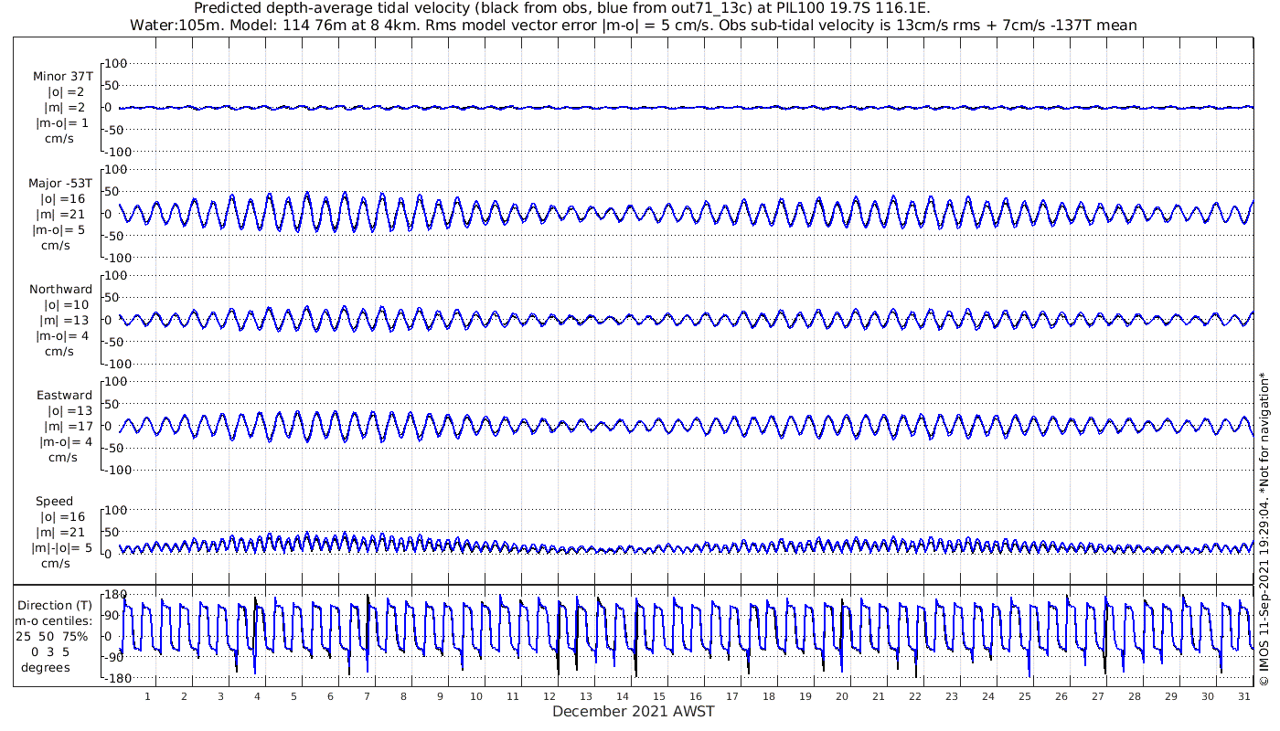
Task: Click the '180' tick of the Direction panel
Action: (x=118, y=595)
